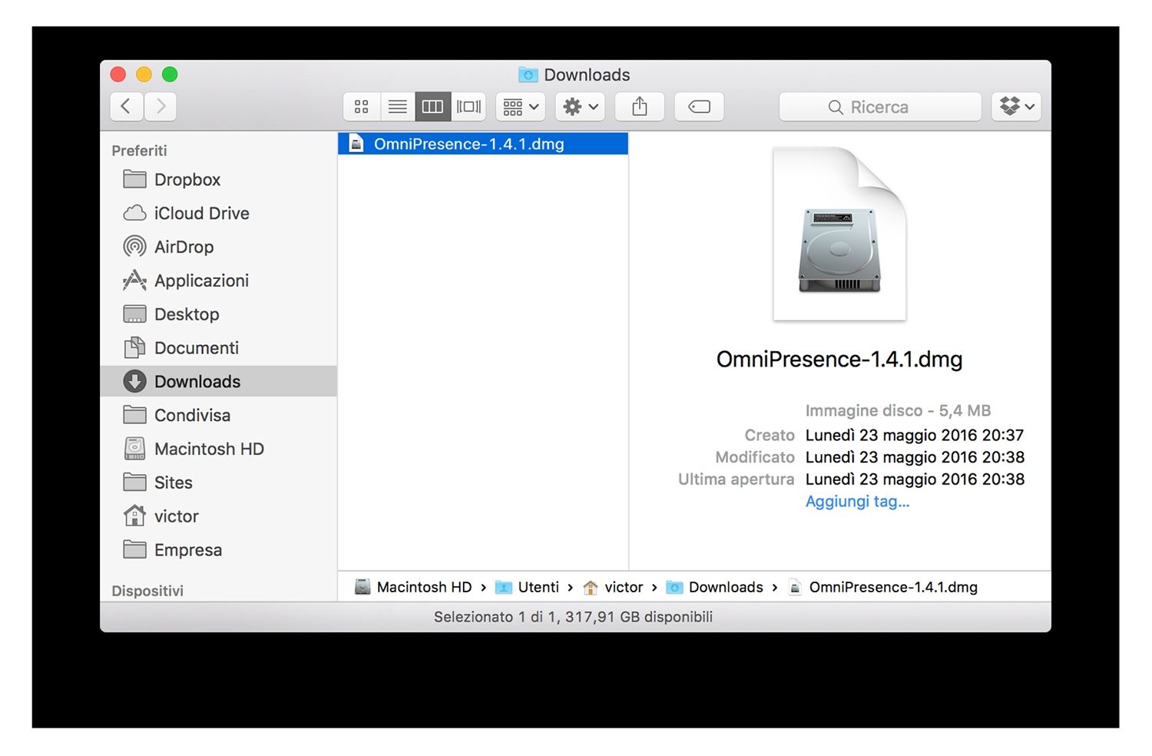This screenshot has height=756, width=1152.
Task: Click the Ricerca search field
Action: point(880,107)
